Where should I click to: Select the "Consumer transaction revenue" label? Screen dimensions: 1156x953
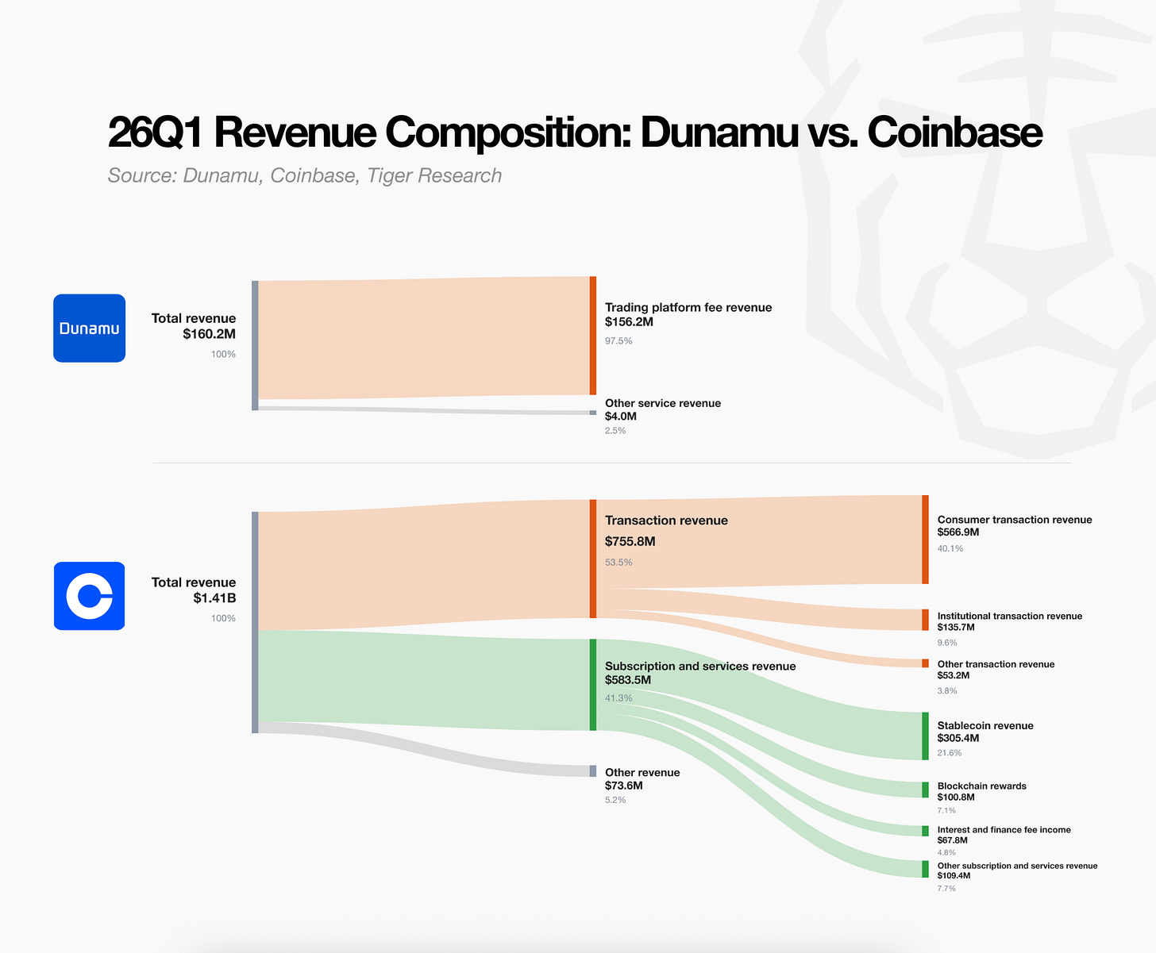(x=1015, y=520)
